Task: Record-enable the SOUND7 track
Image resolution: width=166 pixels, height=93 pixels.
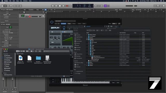Action: tap(30, 17)
